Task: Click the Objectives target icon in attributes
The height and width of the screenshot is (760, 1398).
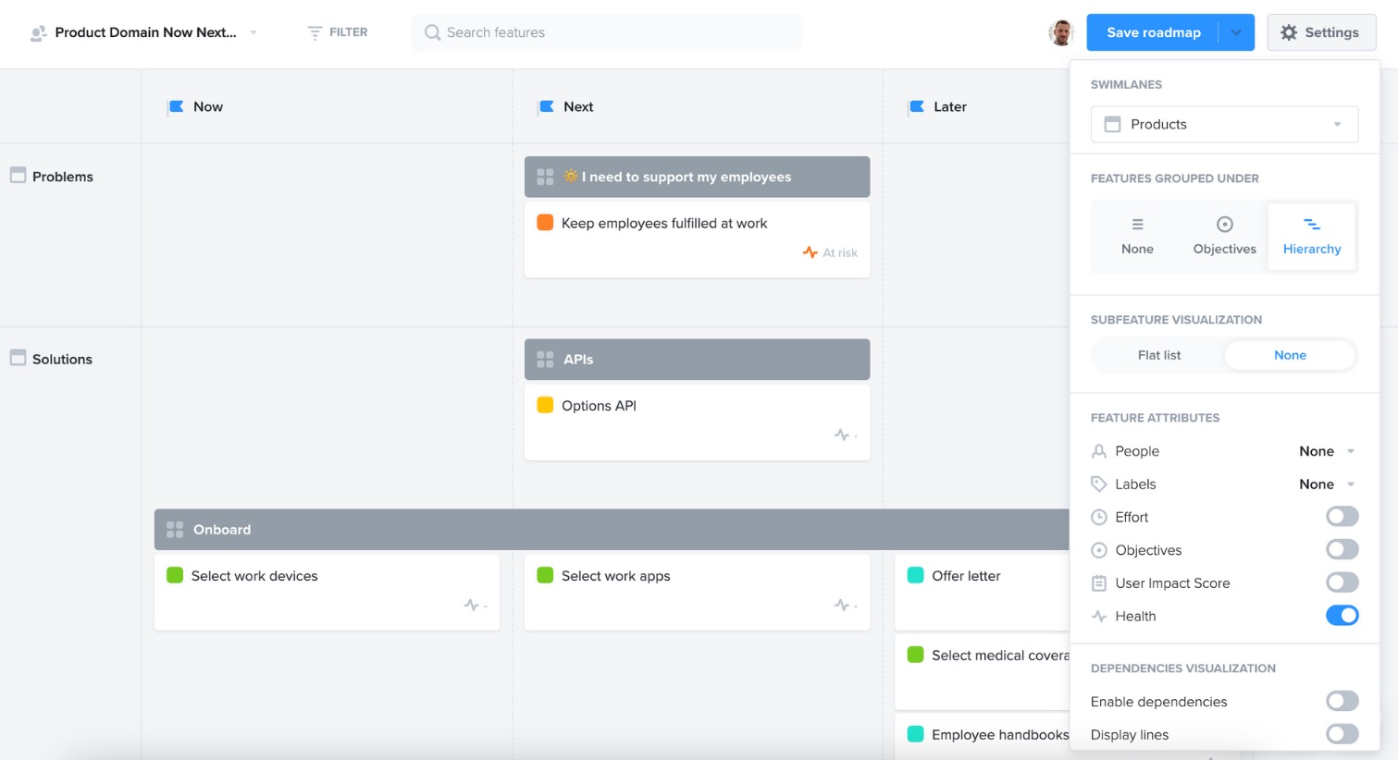Action: [1099, 550]
